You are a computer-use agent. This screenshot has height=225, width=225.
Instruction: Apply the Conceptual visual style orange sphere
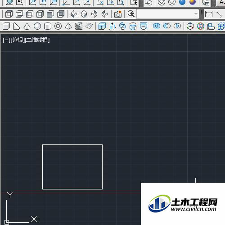click(x=193, y=2)
